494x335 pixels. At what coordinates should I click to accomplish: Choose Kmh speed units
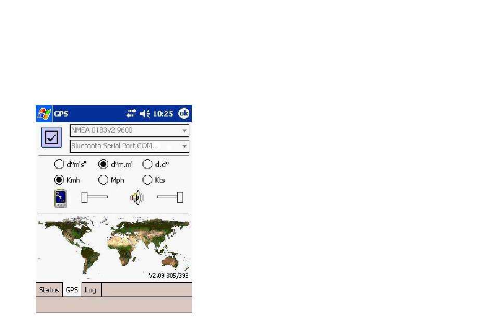(x=59, y=179)
